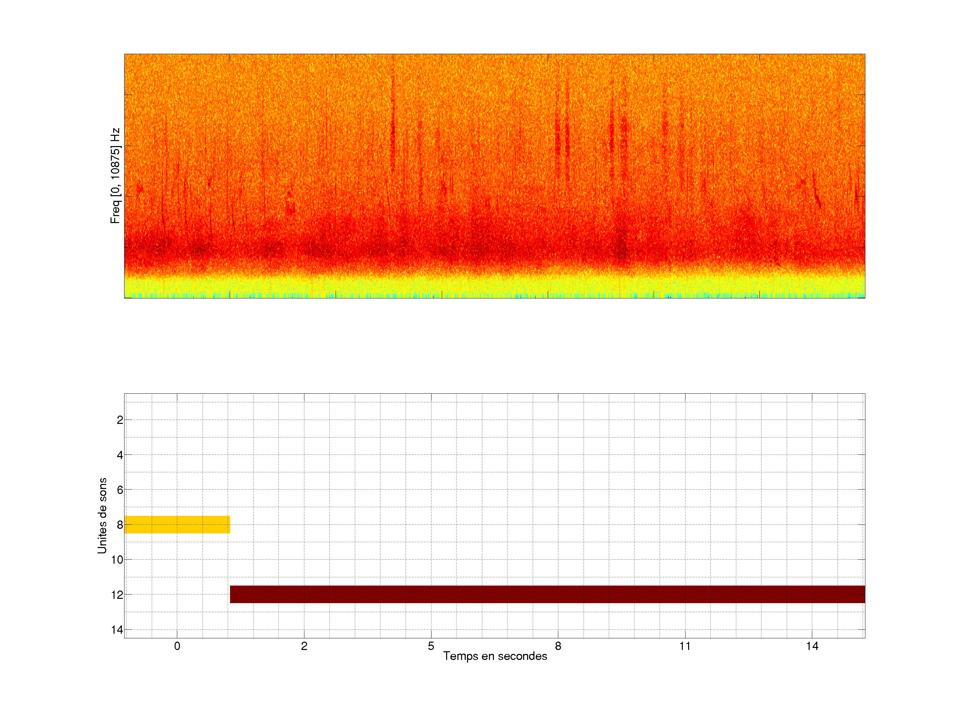Click y-axis tick label 10
Image resolution: width=956 pixels, height=717 pixels.
coord(117,560)
